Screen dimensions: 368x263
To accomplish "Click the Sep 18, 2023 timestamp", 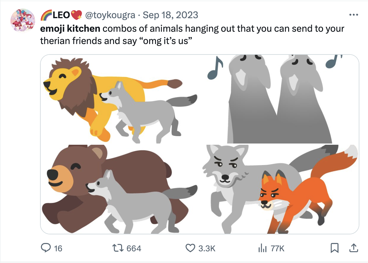I will [171, 15].
